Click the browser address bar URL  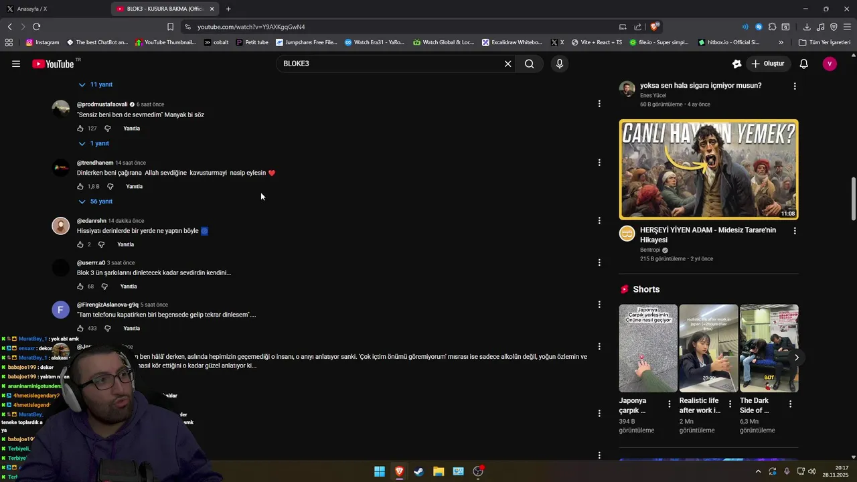(251, 27)
